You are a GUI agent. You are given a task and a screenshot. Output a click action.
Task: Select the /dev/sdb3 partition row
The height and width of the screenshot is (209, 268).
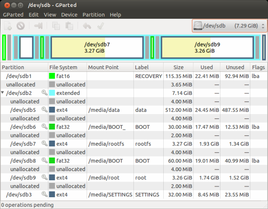pyautogui.click(x=134, y=194)
